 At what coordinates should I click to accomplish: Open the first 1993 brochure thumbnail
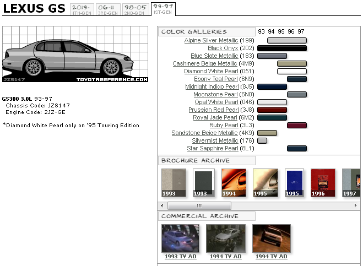[174, 183]
